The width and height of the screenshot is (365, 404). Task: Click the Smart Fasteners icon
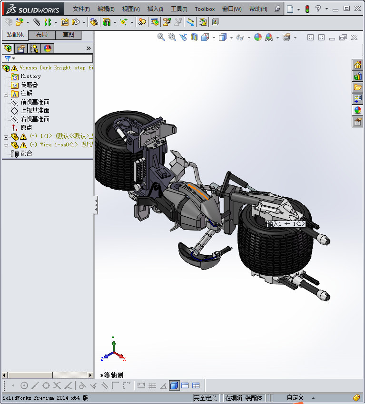pos(65,22)
